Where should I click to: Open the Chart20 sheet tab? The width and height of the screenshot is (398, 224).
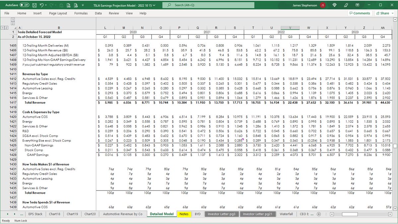pyautogui.click(x=90, y=214)
